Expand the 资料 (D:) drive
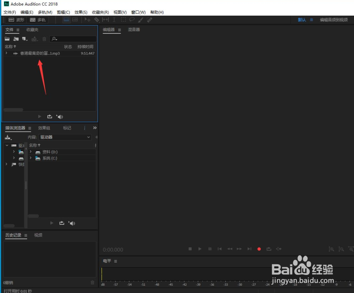Screen dimensions: 354x293 pos(31,152)
